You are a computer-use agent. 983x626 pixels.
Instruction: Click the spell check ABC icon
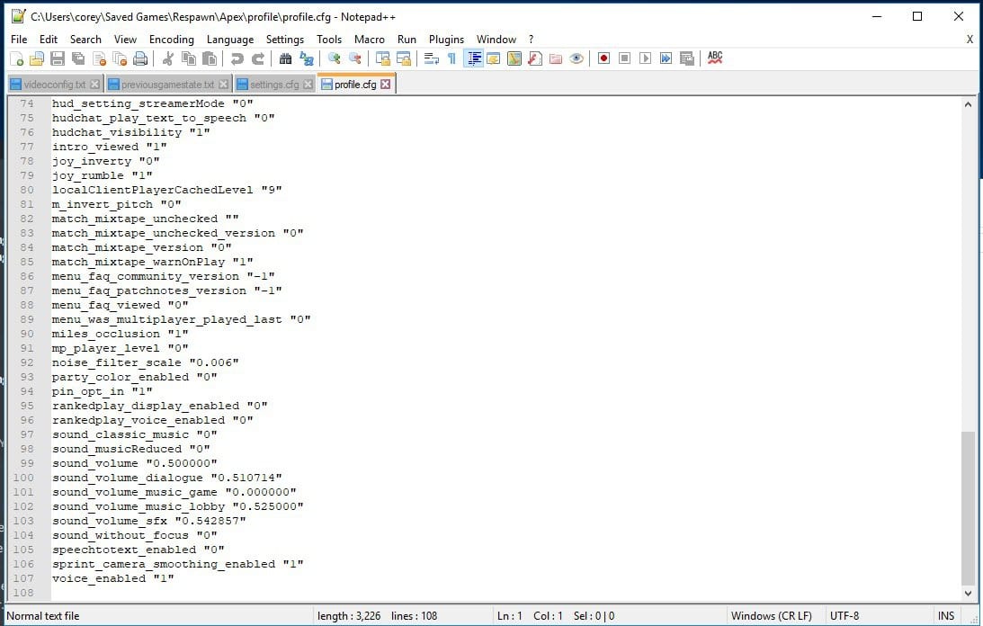(x=715, y=58)
